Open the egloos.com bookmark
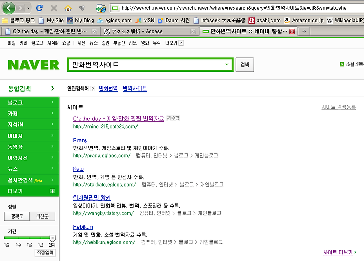The image size is (364, 261). click(x=114, y=20)
